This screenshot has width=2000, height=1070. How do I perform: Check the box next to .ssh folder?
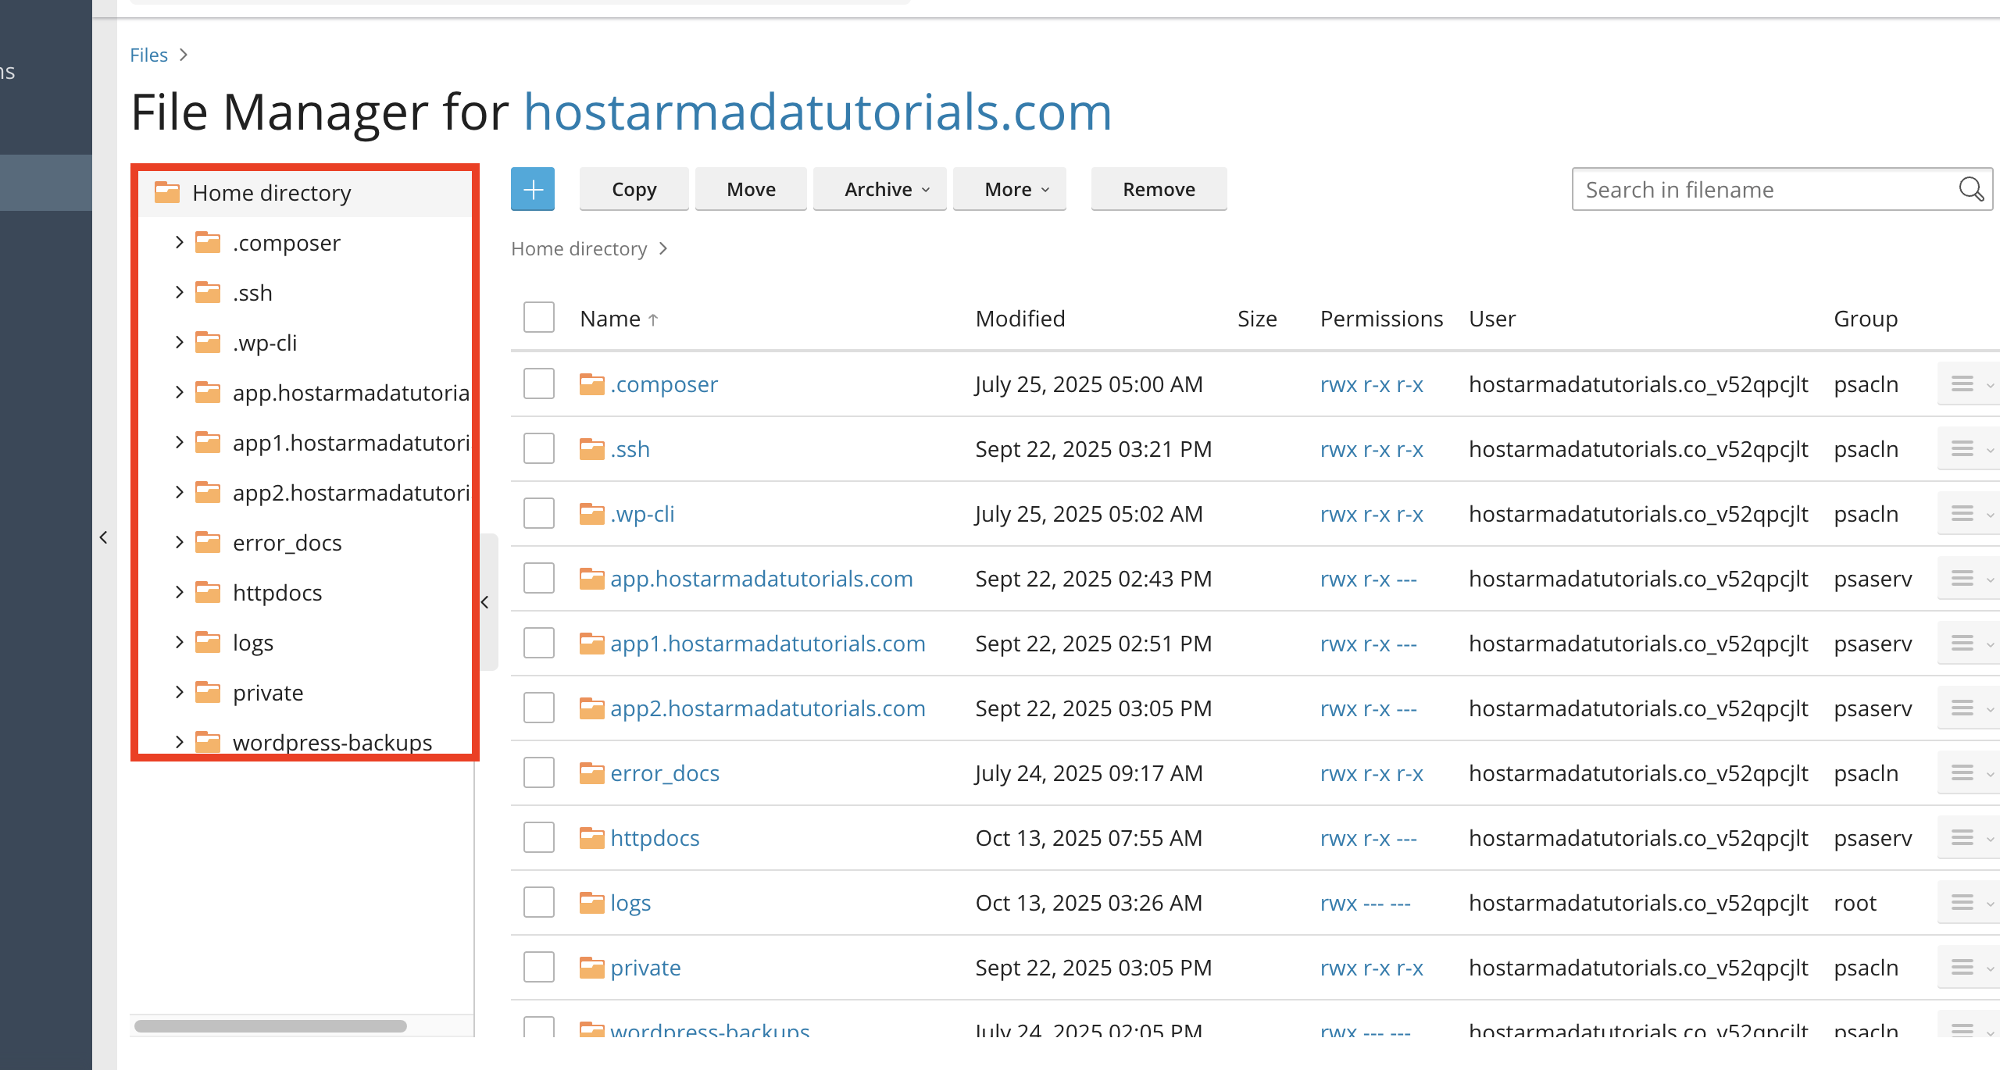[x=539, y=448]
